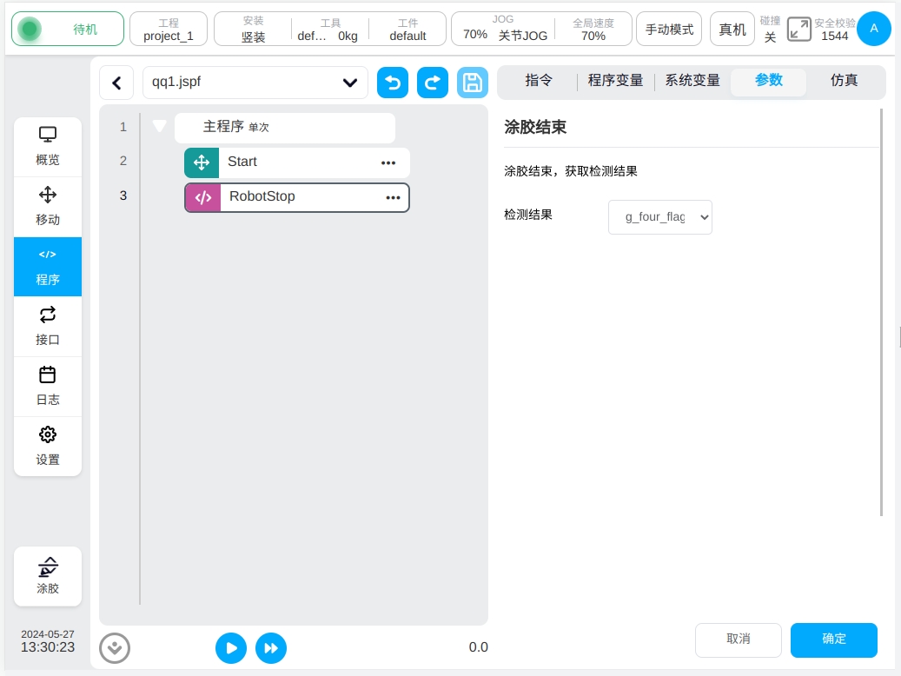
Task: Open the 设置 settings sidebar icon
Action: point(48,446)
